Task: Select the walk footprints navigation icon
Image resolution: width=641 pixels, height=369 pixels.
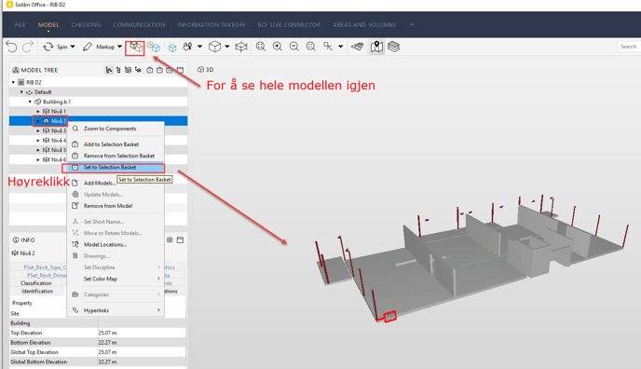Action: (187, 47)
